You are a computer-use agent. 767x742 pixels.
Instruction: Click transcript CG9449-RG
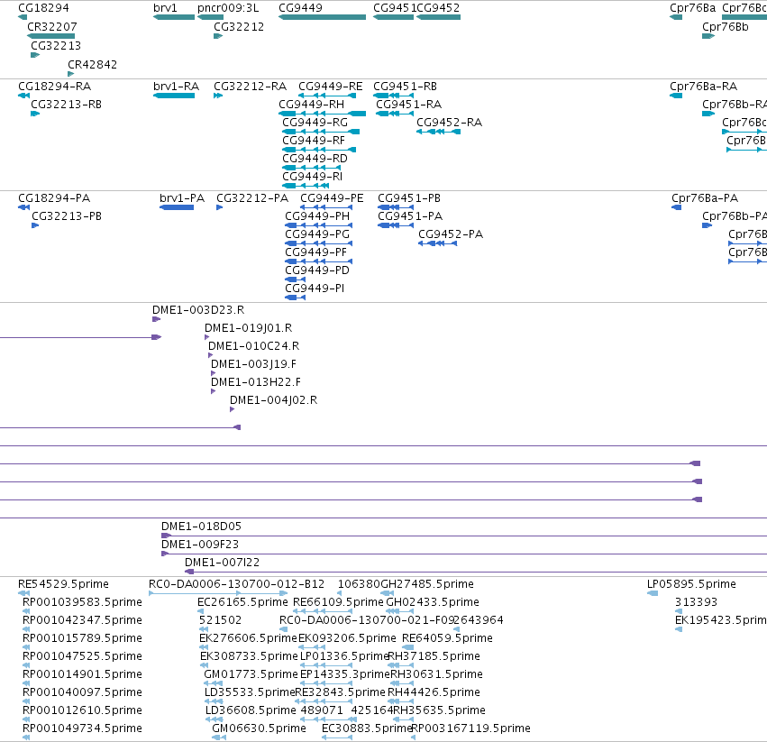tap(315, 123)
